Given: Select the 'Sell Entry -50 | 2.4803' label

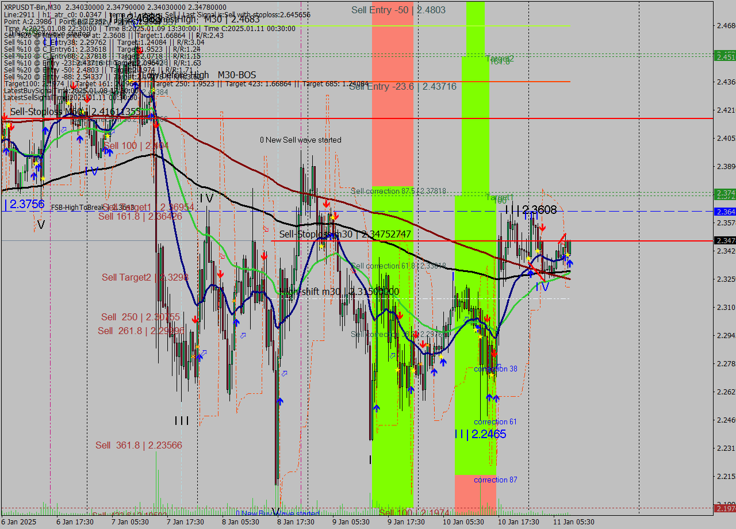Looking at the screenshot, I should click(x=398, y=10).
